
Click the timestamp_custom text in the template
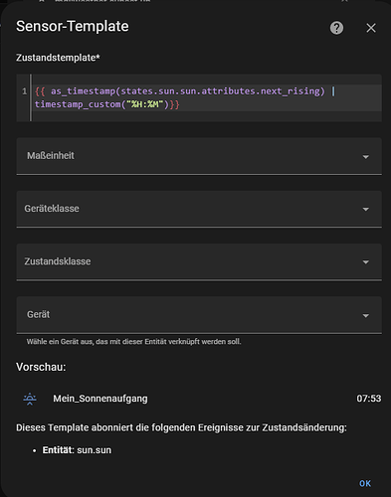(78, 104)
